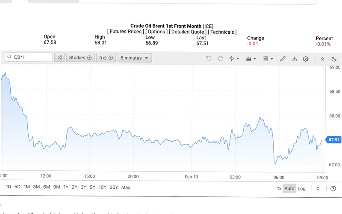
Task: Toggle Log scale mode
Action: click(x=302, y=188)
